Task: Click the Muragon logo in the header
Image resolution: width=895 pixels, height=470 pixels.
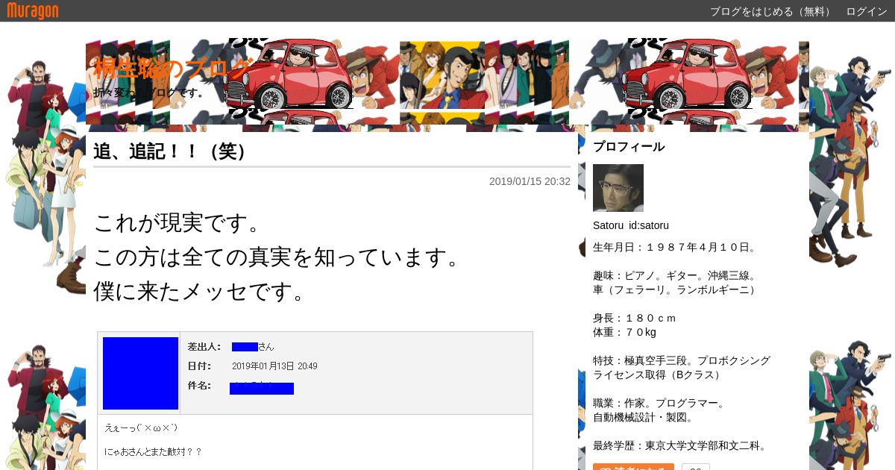Action: 33,10
